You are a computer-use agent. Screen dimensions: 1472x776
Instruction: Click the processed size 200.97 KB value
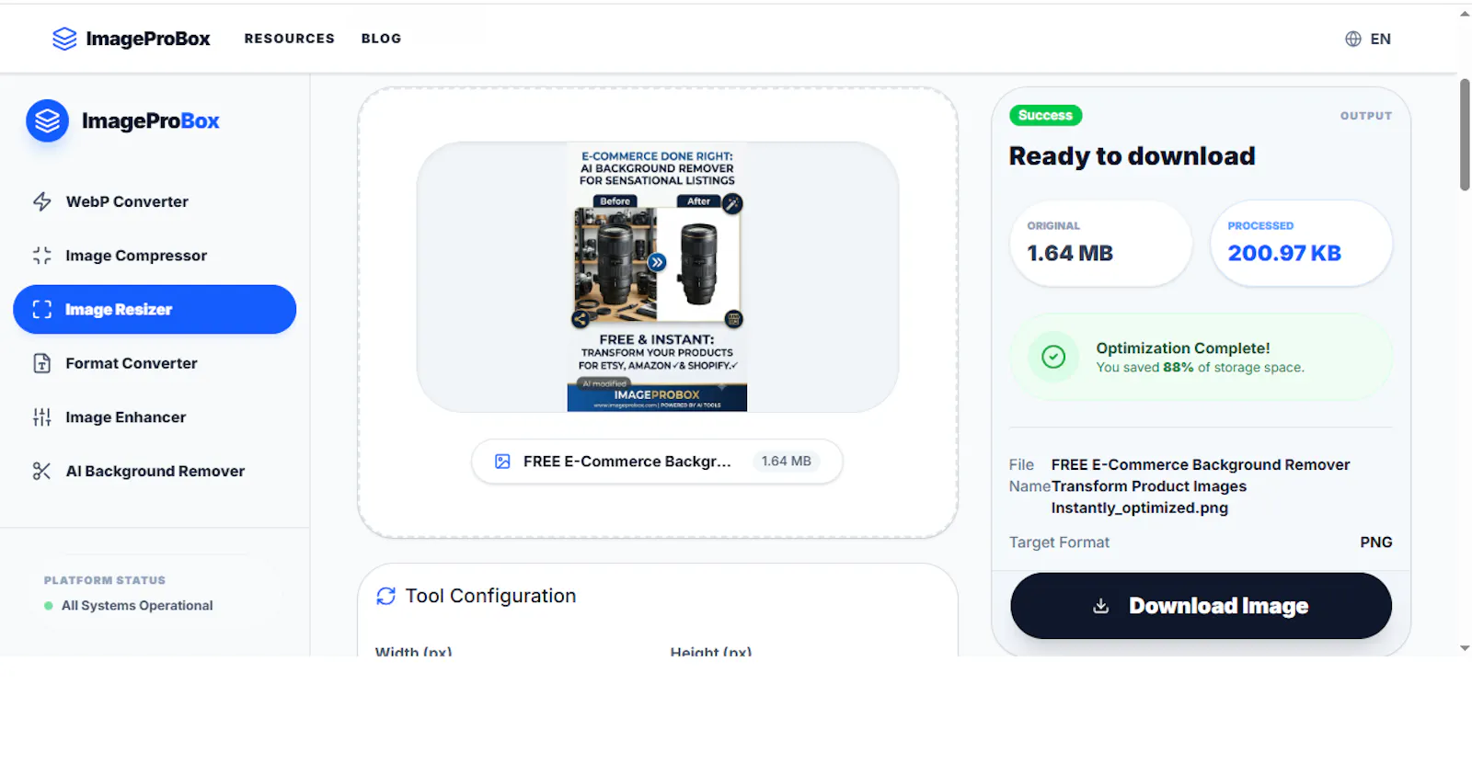coord(1284,253)
